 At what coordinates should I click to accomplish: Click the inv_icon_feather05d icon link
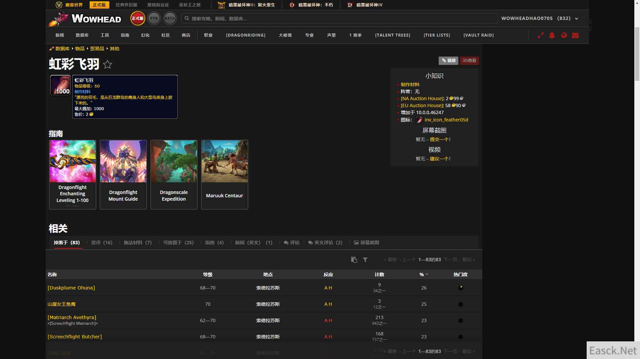446,120
